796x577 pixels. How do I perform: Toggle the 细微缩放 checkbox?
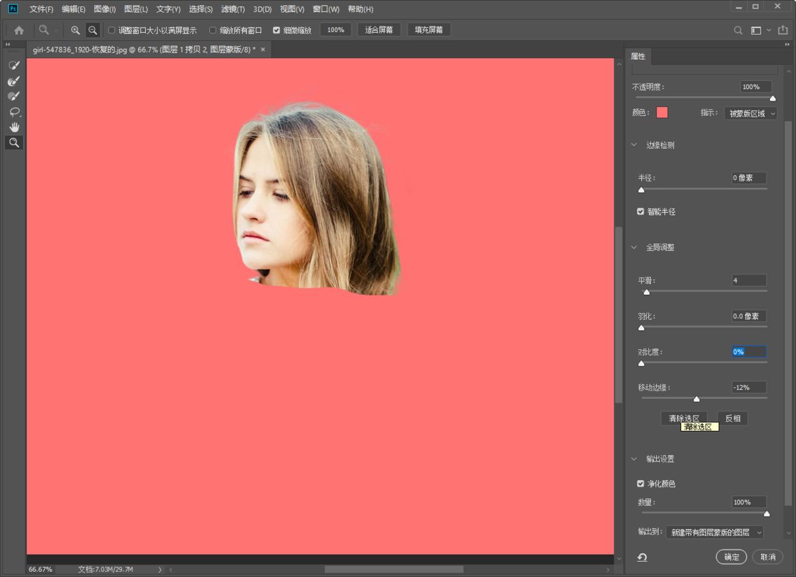[x=277, y=30]
